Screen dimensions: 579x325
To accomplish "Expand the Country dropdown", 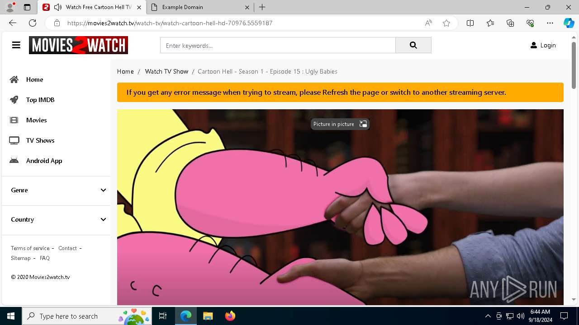I will point(56,219).
